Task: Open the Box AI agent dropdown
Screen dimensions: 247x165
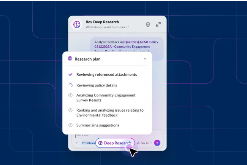Action: [144, 143]
